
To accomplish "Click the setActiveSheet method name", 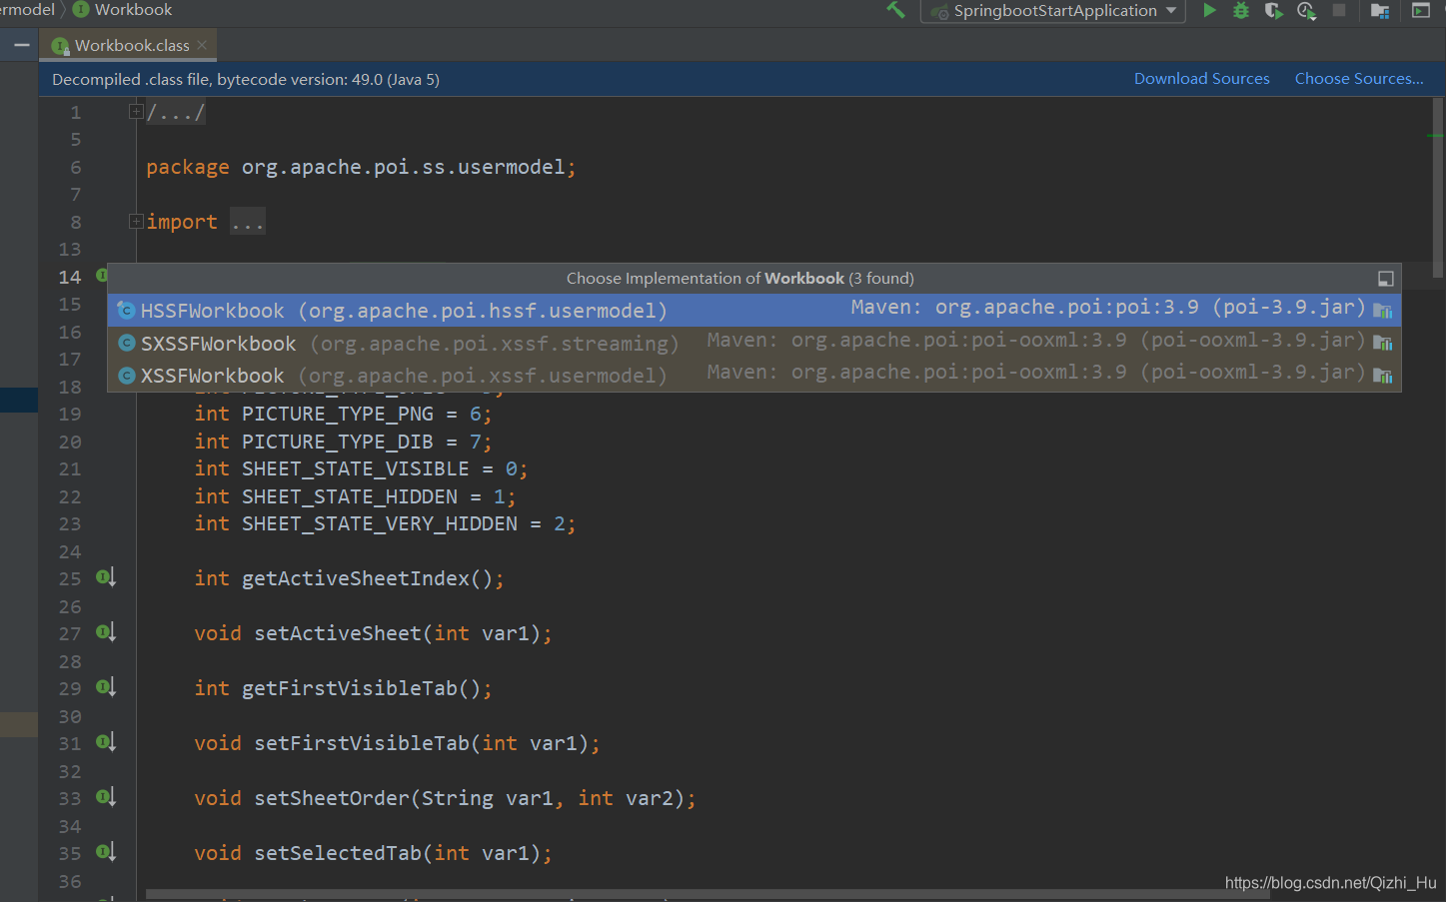I will pos(338,633).
